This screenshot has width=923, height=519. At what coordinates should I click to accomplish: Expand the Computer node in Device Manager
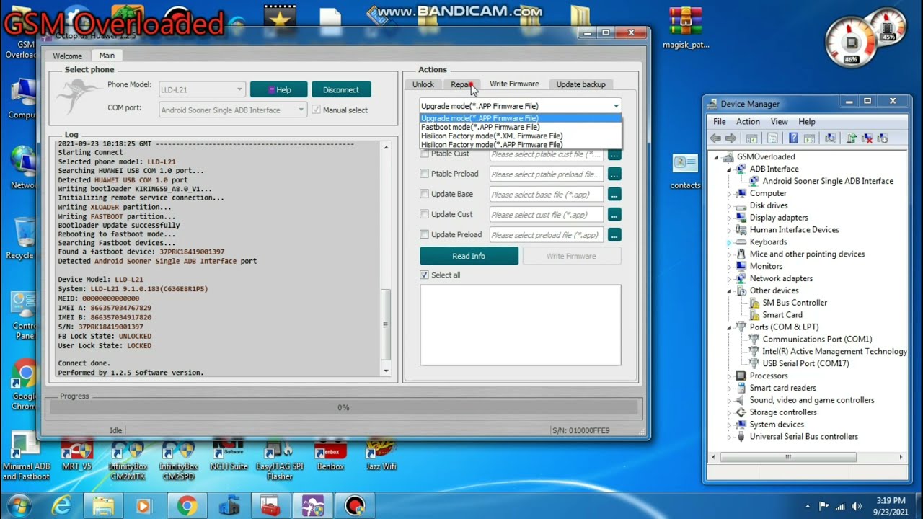pyautogui.click(x=729, y=193)
